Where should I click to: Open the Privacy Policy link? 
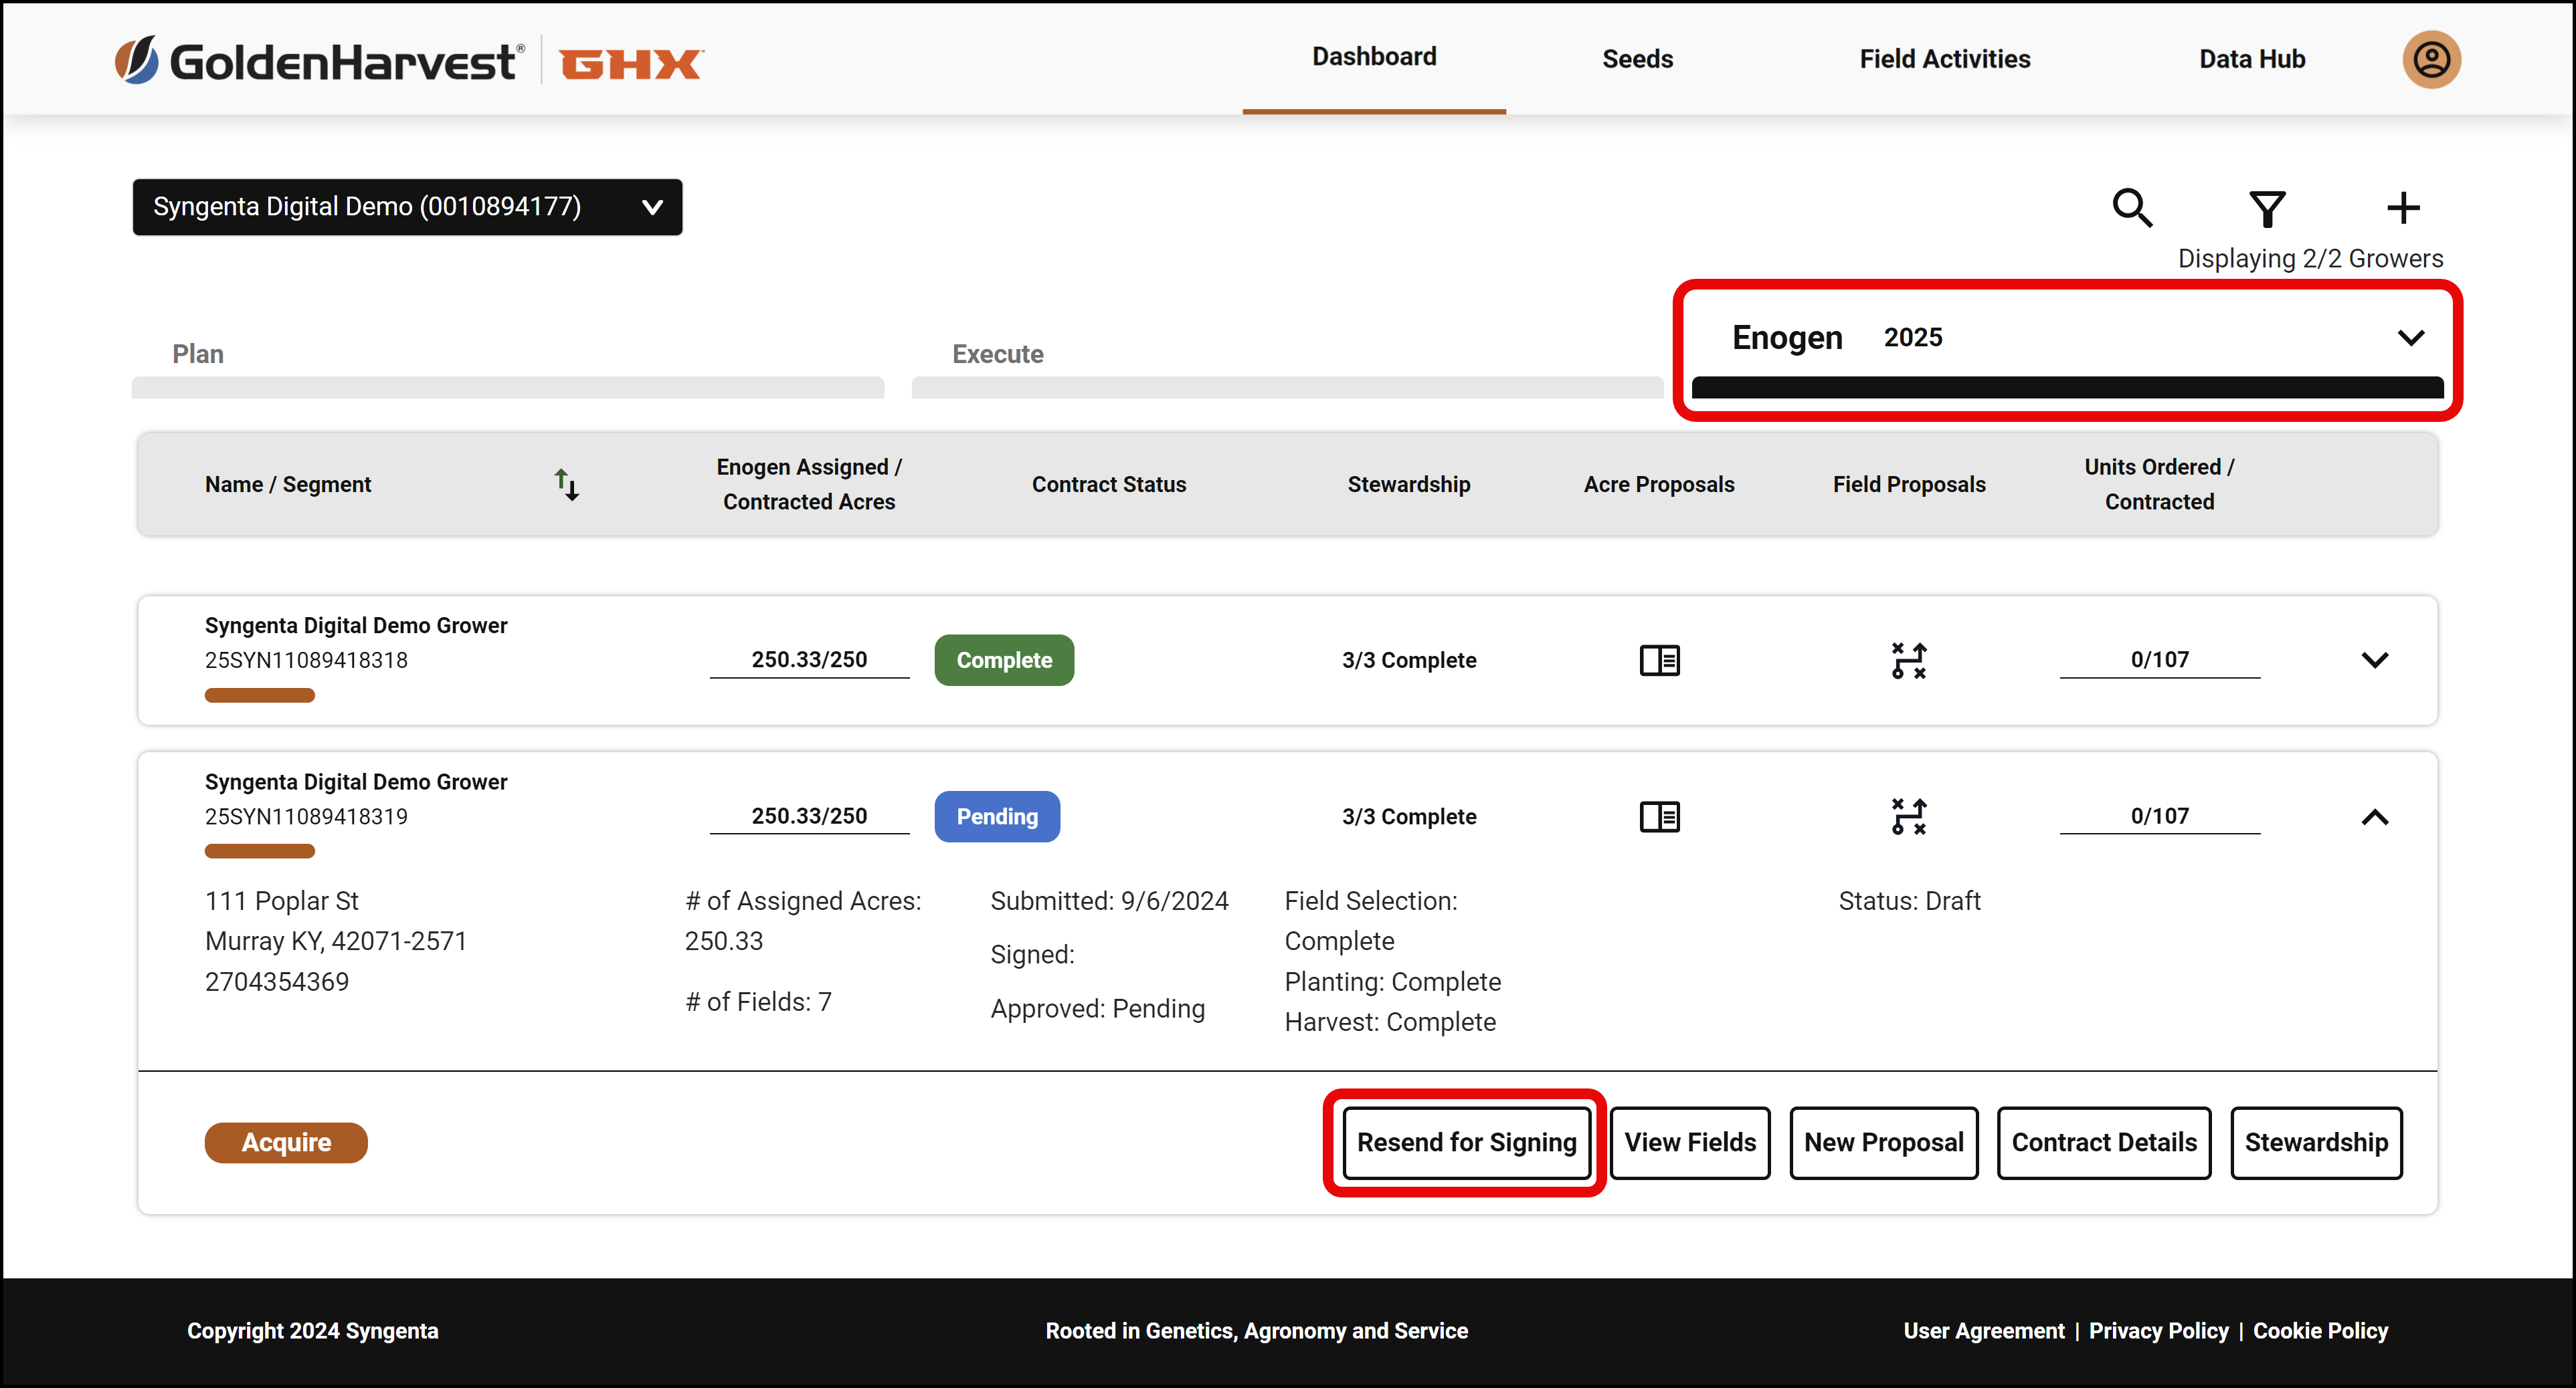point(2159,1331)
